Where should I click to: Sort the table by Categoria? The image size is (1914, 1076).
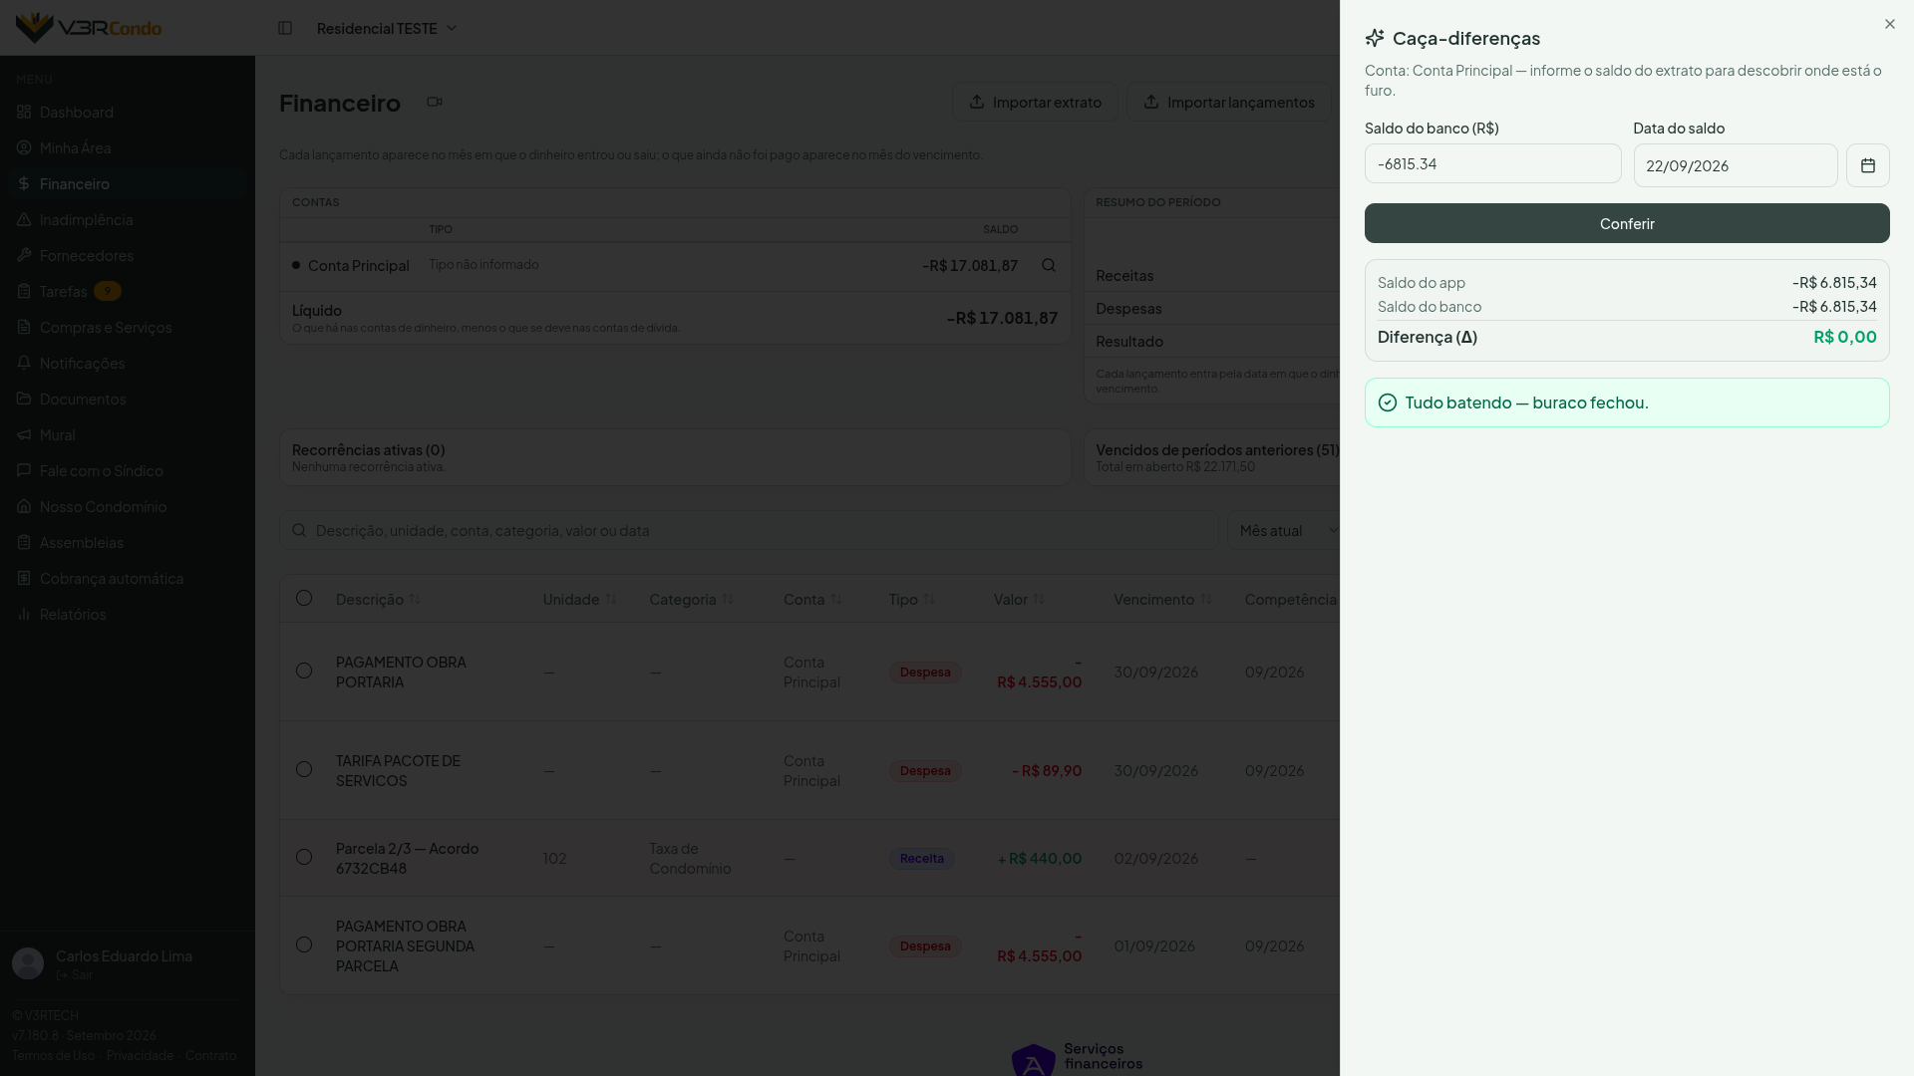click(x=691, y=599)
